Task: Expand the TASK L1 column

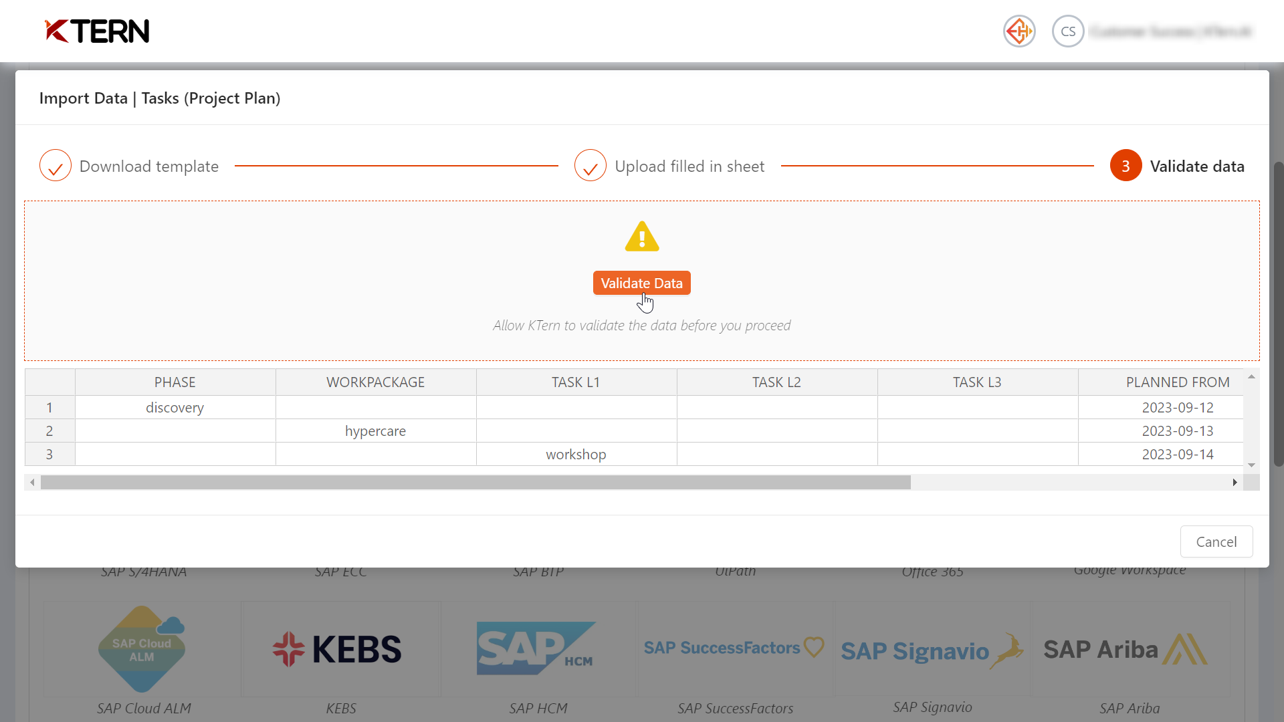Action: (675, 382)
